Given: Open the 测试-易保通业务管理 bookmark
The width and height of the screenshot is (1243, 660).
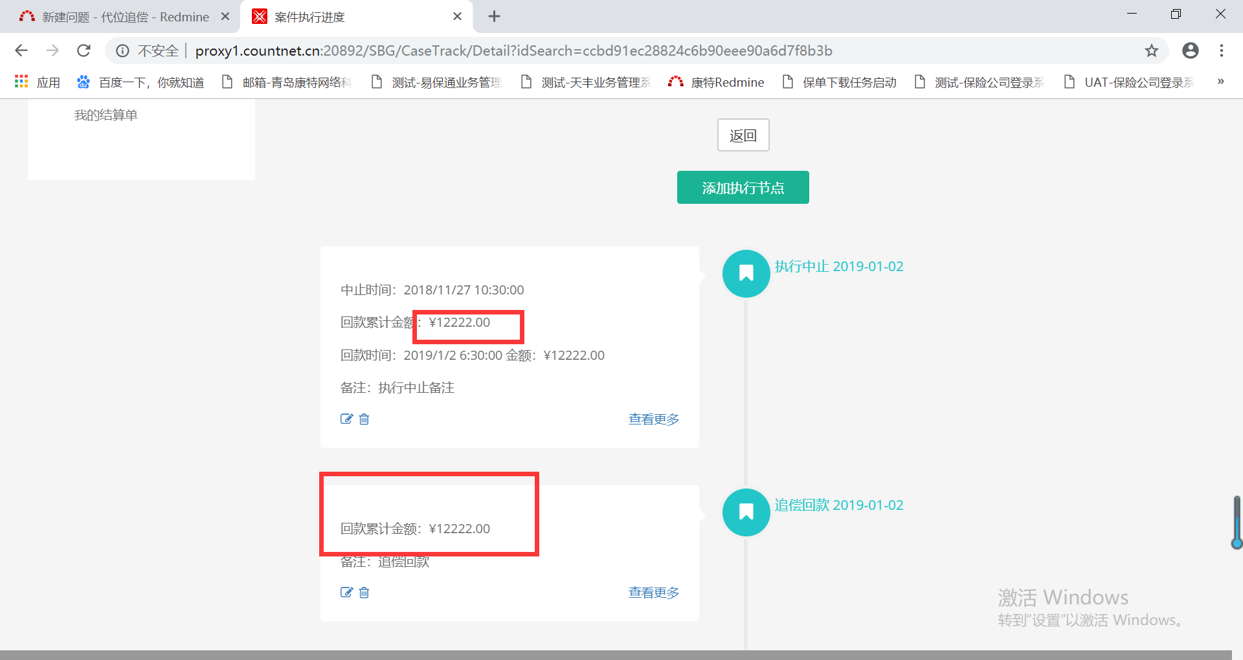Looking at the screenshot, I should [x=436, y=82].
